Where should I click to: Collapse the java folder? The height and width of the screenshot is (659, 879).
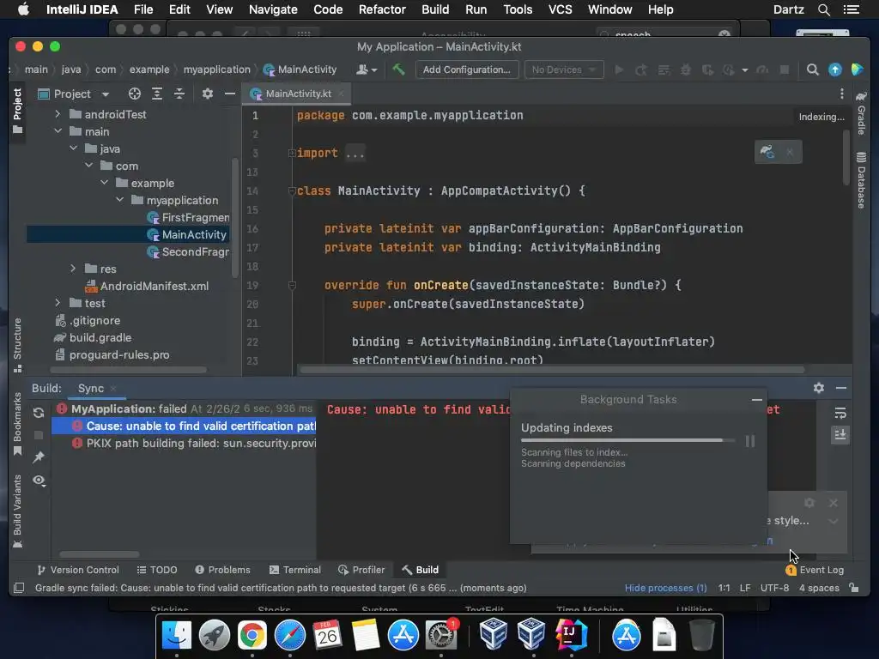(74, 148)
